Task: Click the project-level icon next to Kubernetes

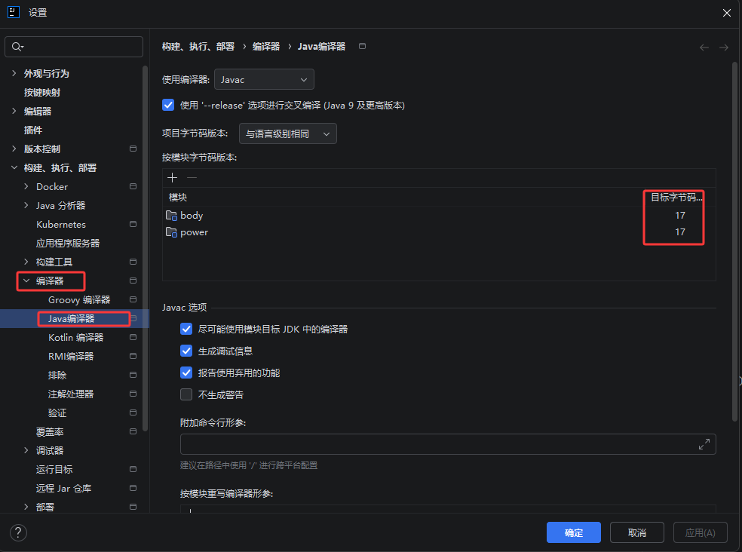Action: pos(133,224)
